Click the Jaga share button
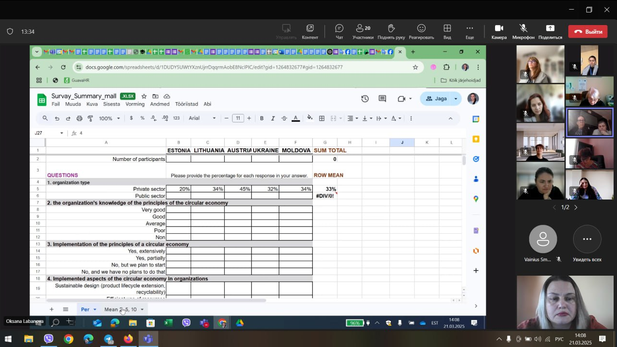The image size is (617, 347). pyautogui.click(x=436, y=99)
